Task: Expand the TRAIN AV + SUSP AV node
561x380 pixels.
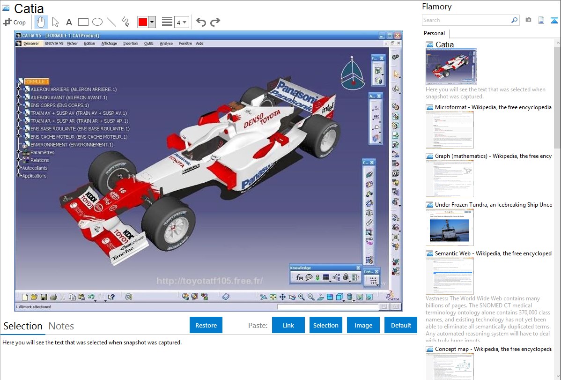Action: pos(18,112)
